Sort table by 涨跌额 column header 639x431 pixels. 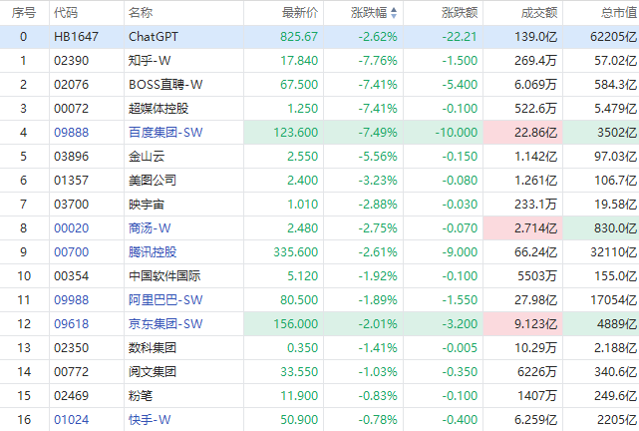(x=459, y=13)
